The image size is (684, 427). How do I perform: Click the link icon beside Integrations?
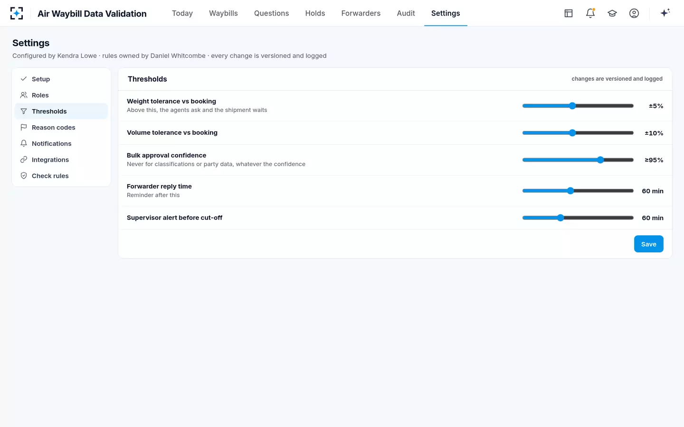[24, 159]
